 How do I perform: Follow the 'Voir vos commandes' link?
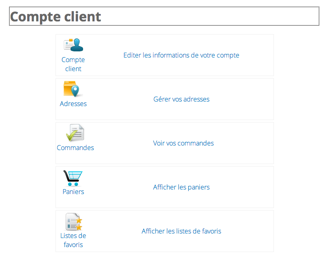183,143
